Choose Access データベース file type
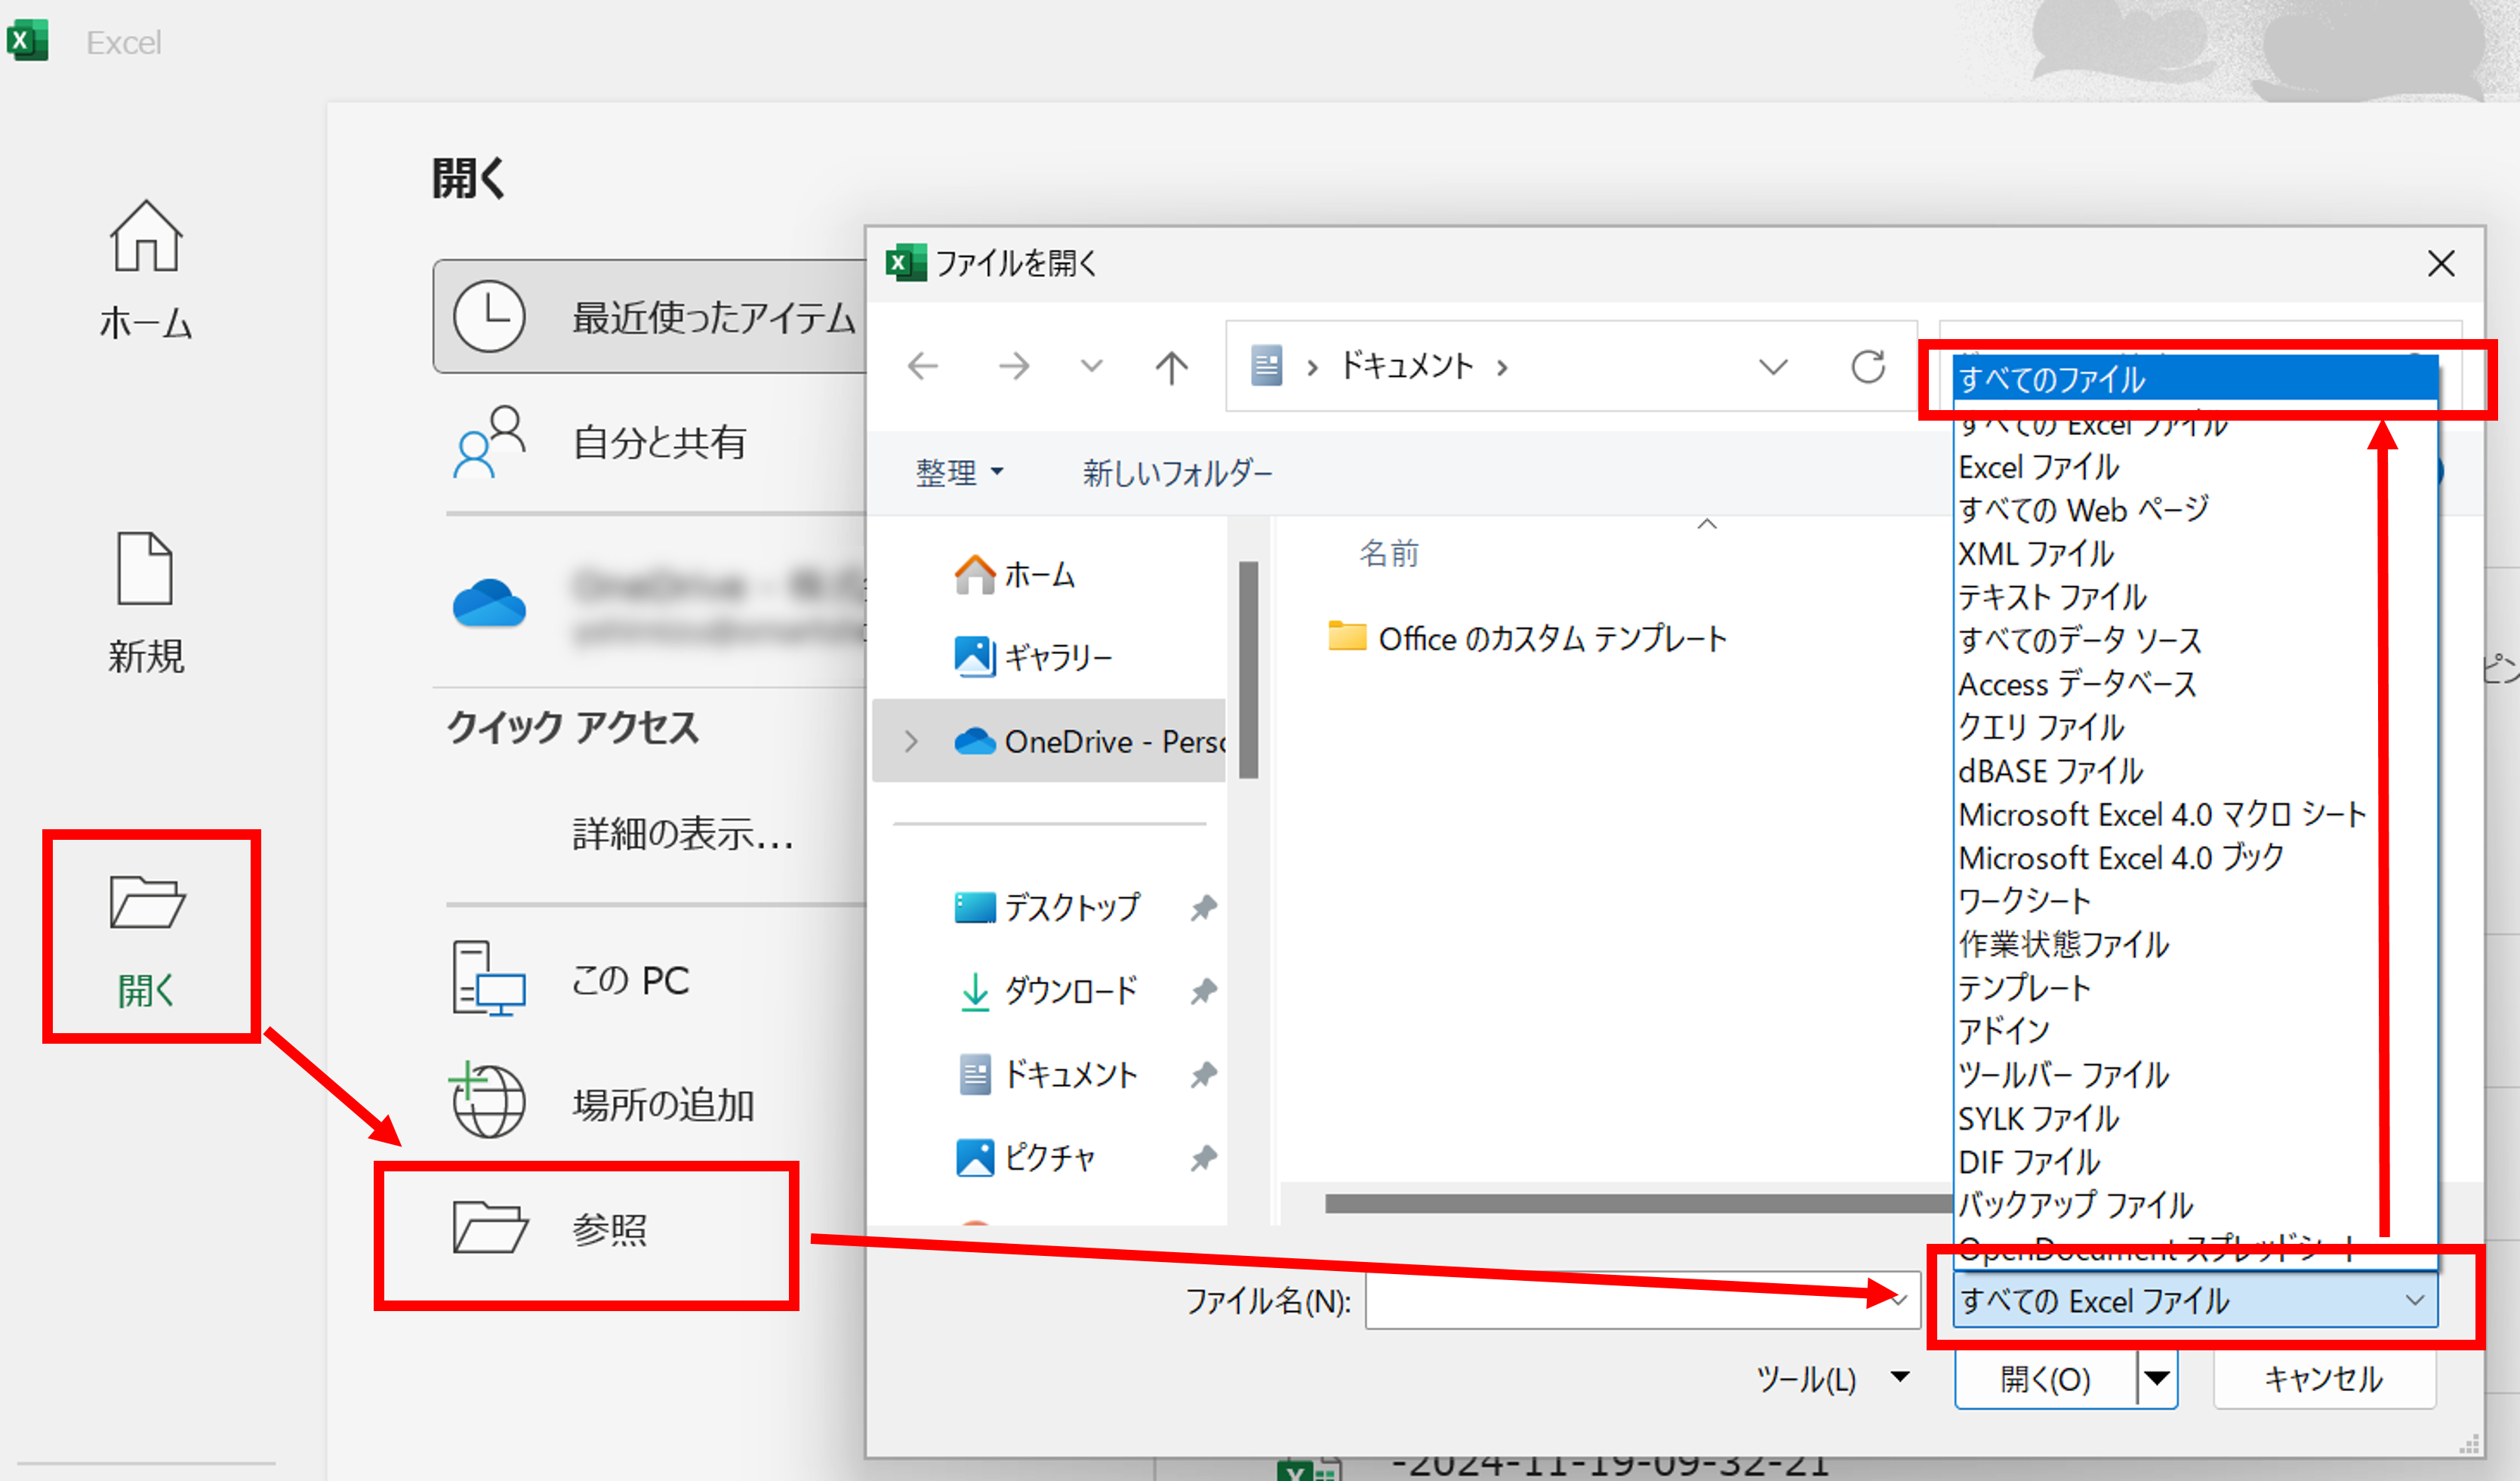 pos(2195,683)
